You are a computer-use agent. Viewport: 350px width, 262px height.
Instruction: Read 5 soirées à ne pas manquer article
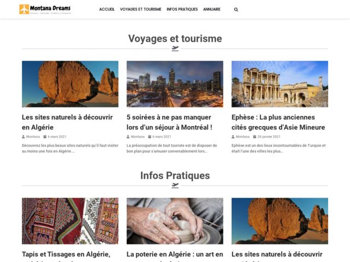(170, 122)
